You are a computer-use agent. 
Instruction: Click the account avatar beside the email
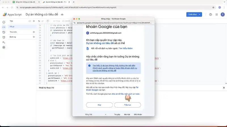coord(88,33)
